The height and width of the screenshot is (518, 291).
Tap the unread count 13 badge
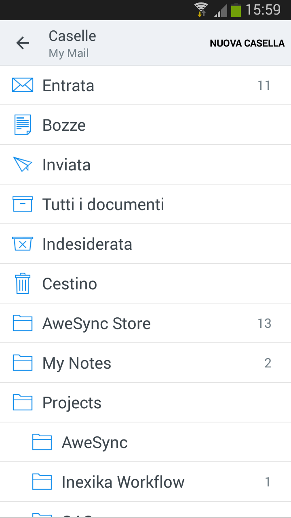tap(264, 323)
